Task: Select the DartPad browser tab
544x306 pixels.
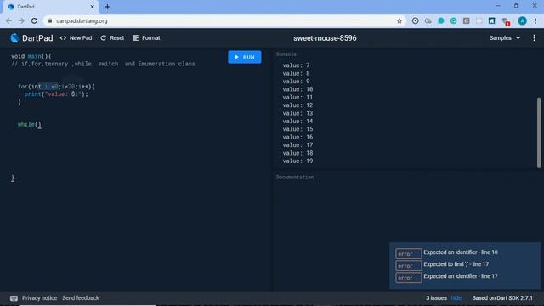Action: click(x=51, y=7)
